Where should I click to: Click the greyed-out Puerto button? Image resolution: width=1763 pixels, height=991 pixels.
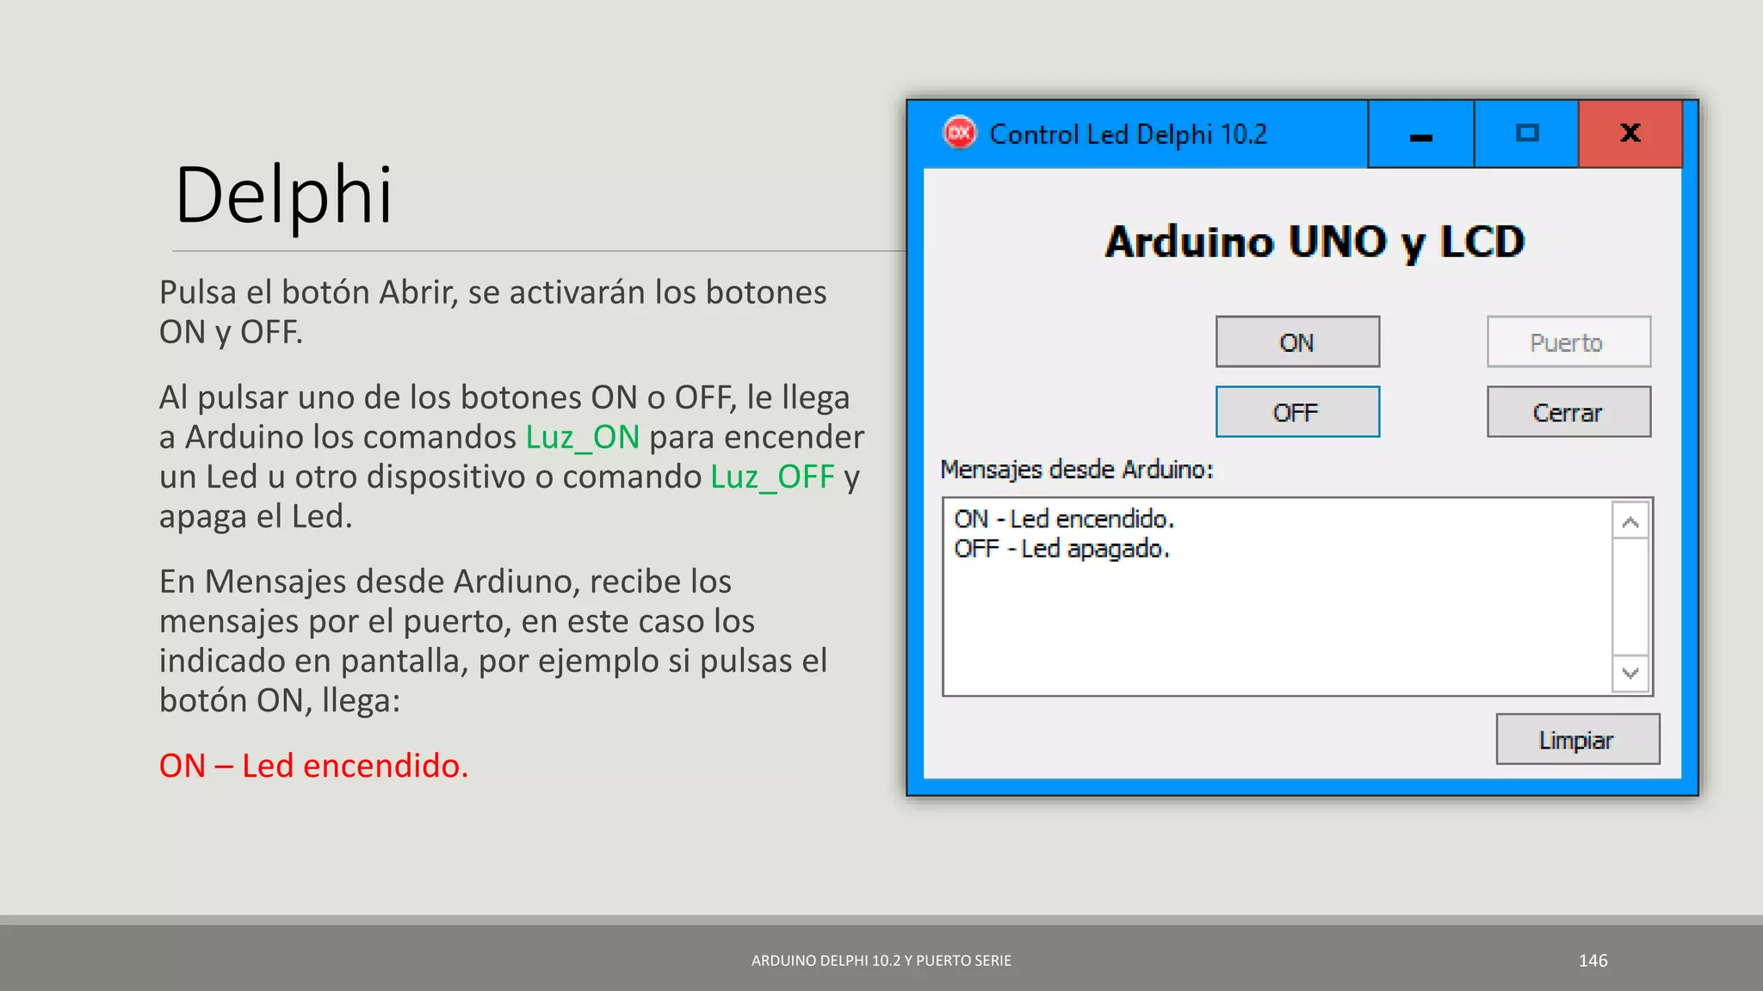point(1568,342)
